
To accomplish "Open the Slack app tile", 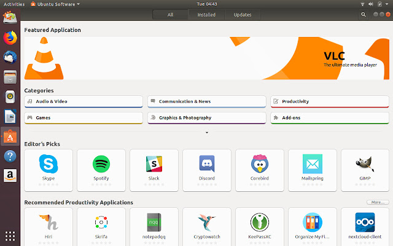I will click(x=154, y=170).
